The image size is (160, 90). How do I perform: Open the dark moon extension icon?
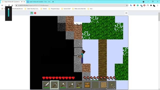click(x=154, y=5)
